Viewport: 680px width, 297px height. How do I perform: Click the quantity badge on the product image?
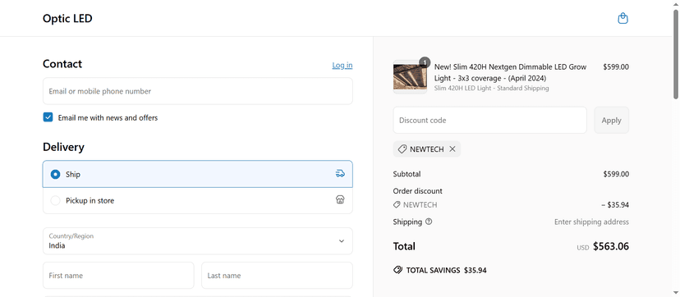(x=425, y=62)
